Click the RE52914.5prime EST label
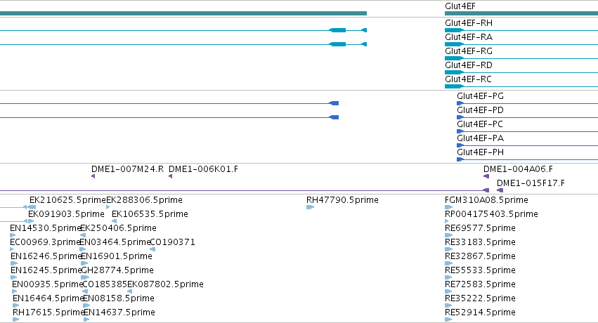The width and height of the screenshot is (598, 323). pyautogui.click(x=480, y=312)
